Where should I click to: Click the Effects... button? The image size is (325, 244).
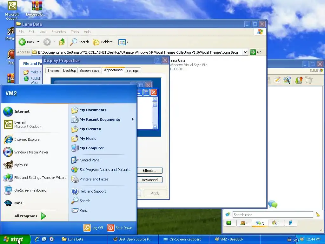click(149, 171)
